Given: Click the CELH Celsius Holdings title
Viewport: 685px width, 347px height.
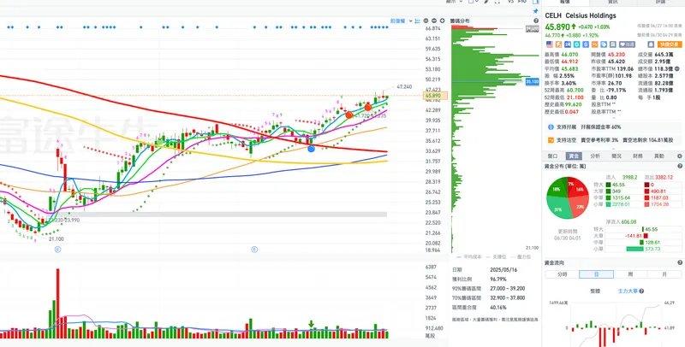Looking at the screenshot, I should [581, 15].
